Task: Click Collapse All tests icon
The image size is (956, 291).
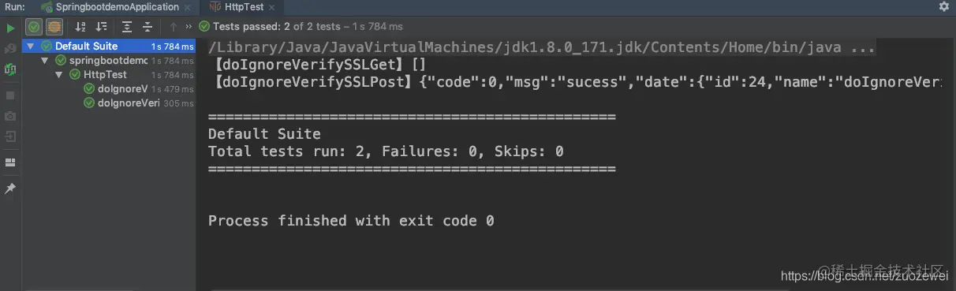Action: tap(148, 27)
